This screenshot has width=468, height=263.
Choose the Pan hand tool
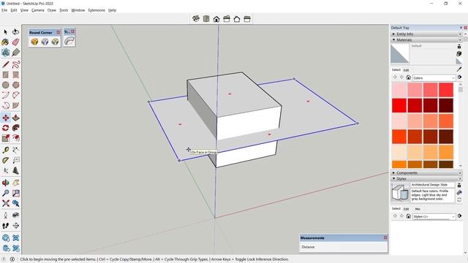(x=16, y=183)
